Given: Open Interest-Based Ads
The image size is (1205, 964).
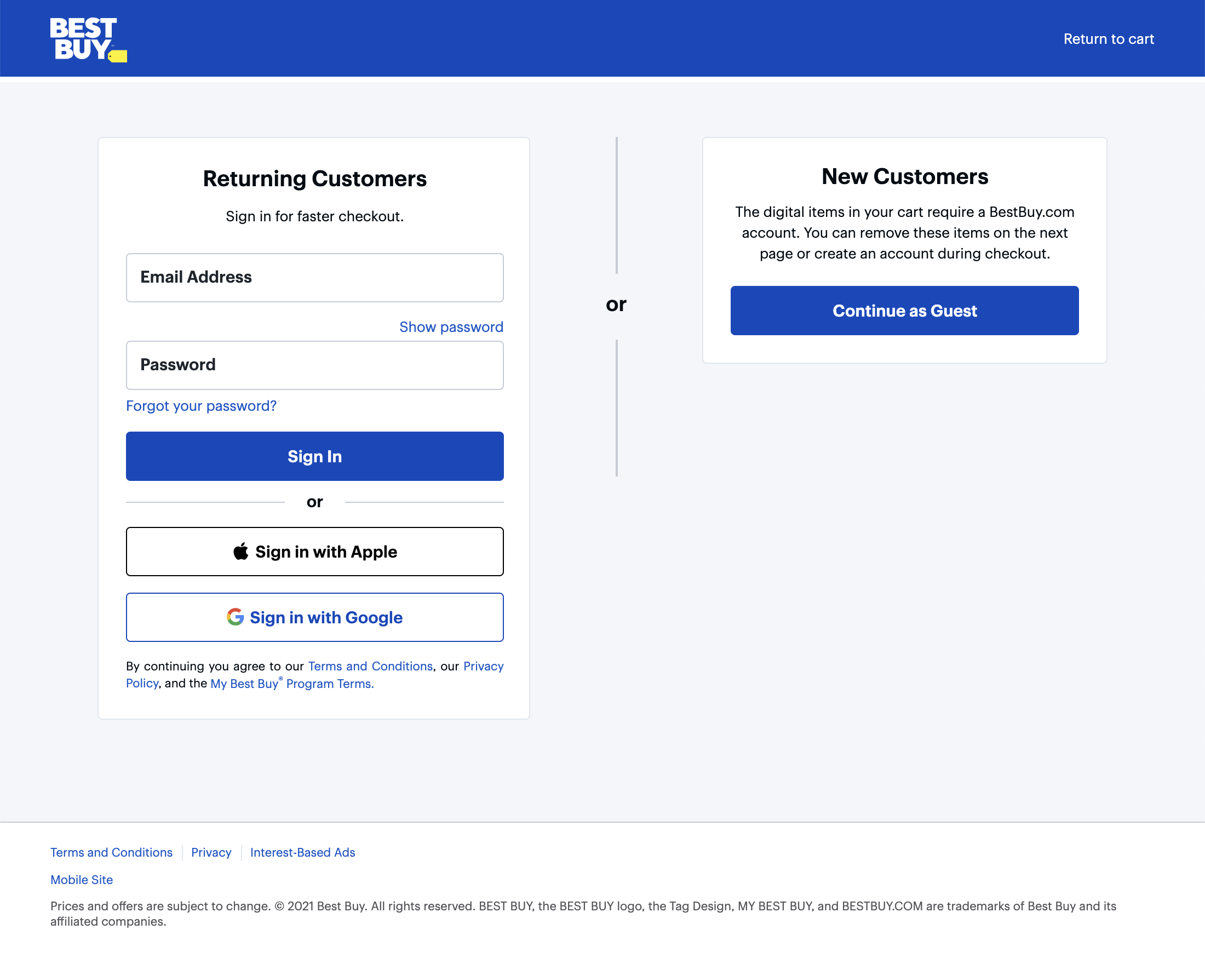Looking at the screenshot, I should click(302, 852).
